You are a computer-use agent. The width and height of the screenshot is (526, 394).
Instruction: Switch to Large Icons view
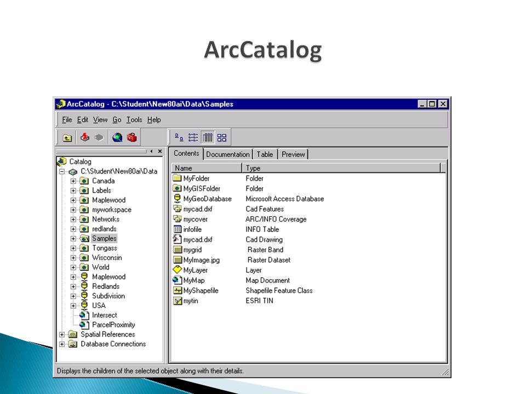179,137
